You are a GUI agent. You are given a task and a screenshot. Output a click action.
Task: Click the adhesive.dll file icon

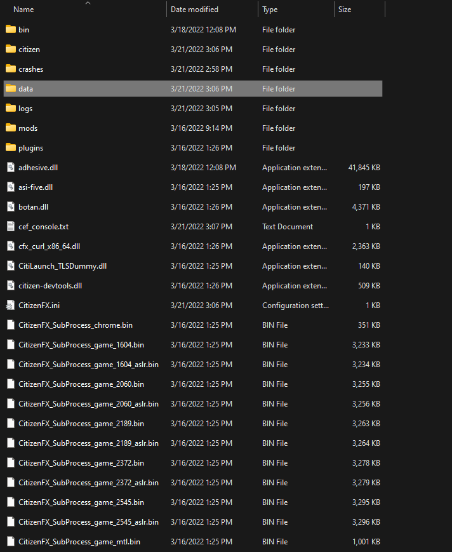tap(11, 167)
